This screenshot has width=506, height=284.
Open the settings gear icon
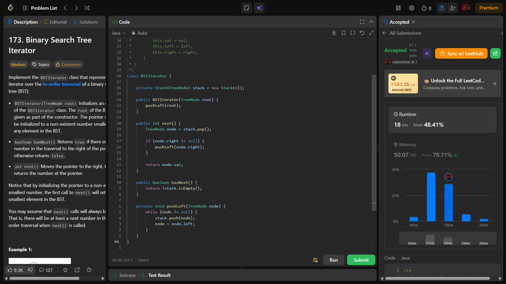(x=412, y=8)
